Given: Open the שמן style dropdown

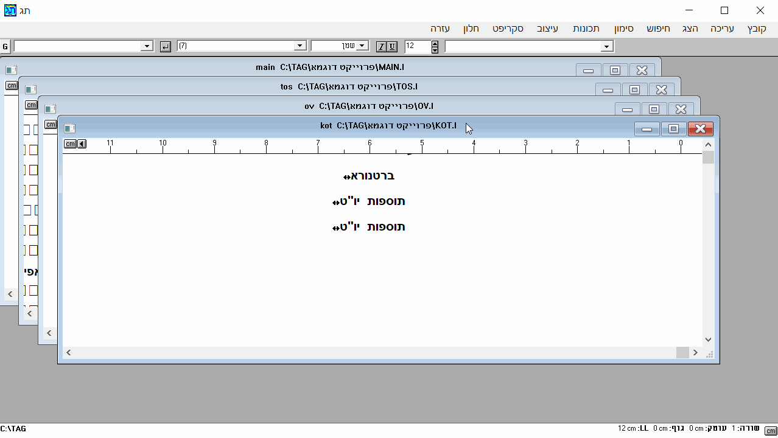Looking at the screenshot, I should (x=363, y=46).
